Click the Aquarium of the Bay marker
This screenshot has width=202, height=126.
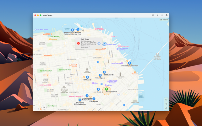pos(96,29)
